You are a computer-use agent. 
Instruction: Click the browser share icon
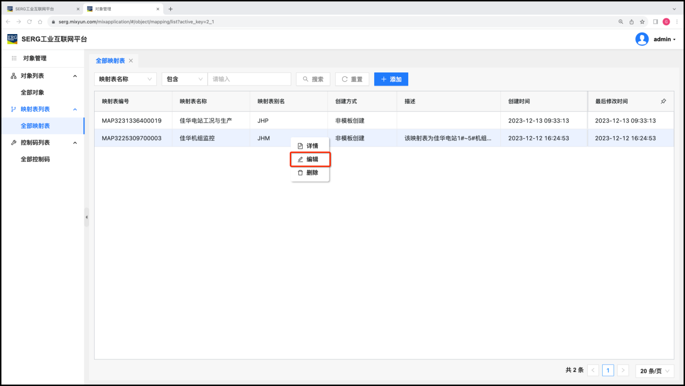click(x=631, y=22)
